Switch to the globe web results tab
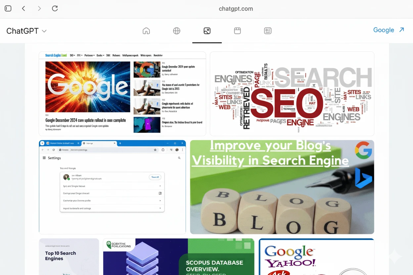Screen dimensions: 413x275 pos(177,31)
